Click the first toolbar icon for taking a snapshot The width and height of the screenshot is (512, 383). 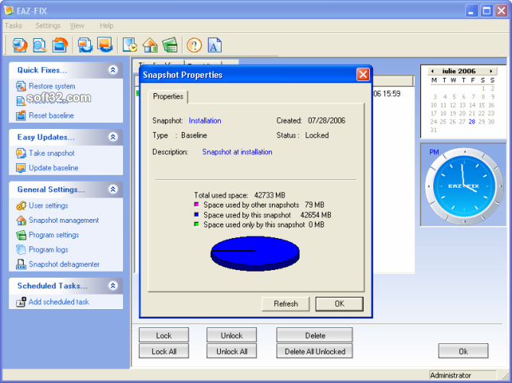click(x=20, y=45)
